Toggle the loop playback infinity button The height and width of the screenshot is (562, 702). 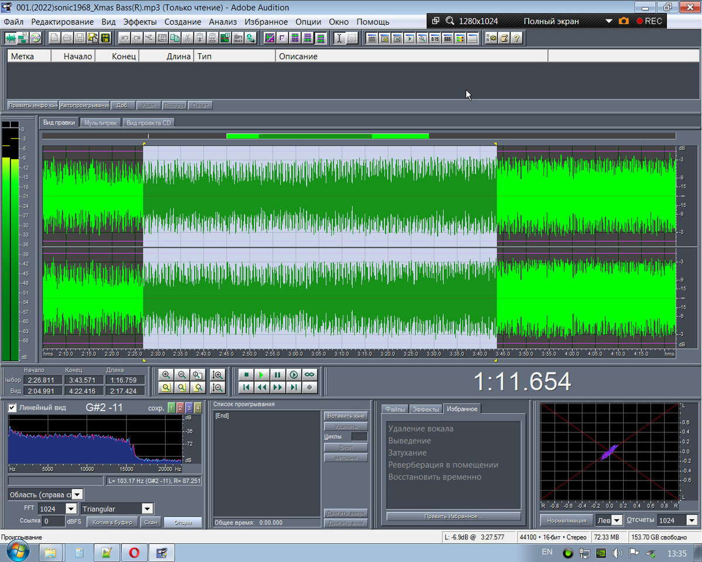point(309,375)
